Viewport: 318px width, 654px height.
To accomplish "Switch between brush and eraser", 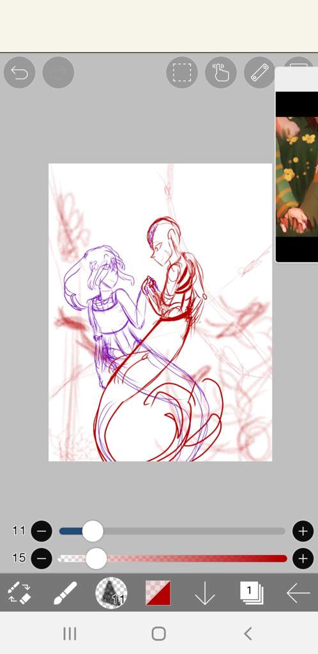I will (20, 593).
